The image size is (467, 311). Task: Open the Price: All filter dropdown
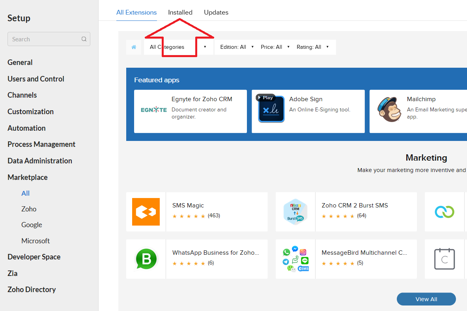pos(275,47)
